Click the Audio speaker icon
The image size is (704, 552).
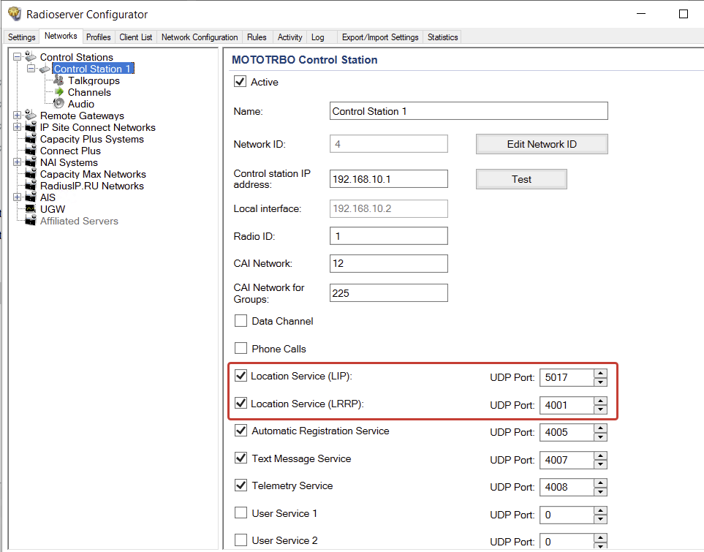coord(58,104)
